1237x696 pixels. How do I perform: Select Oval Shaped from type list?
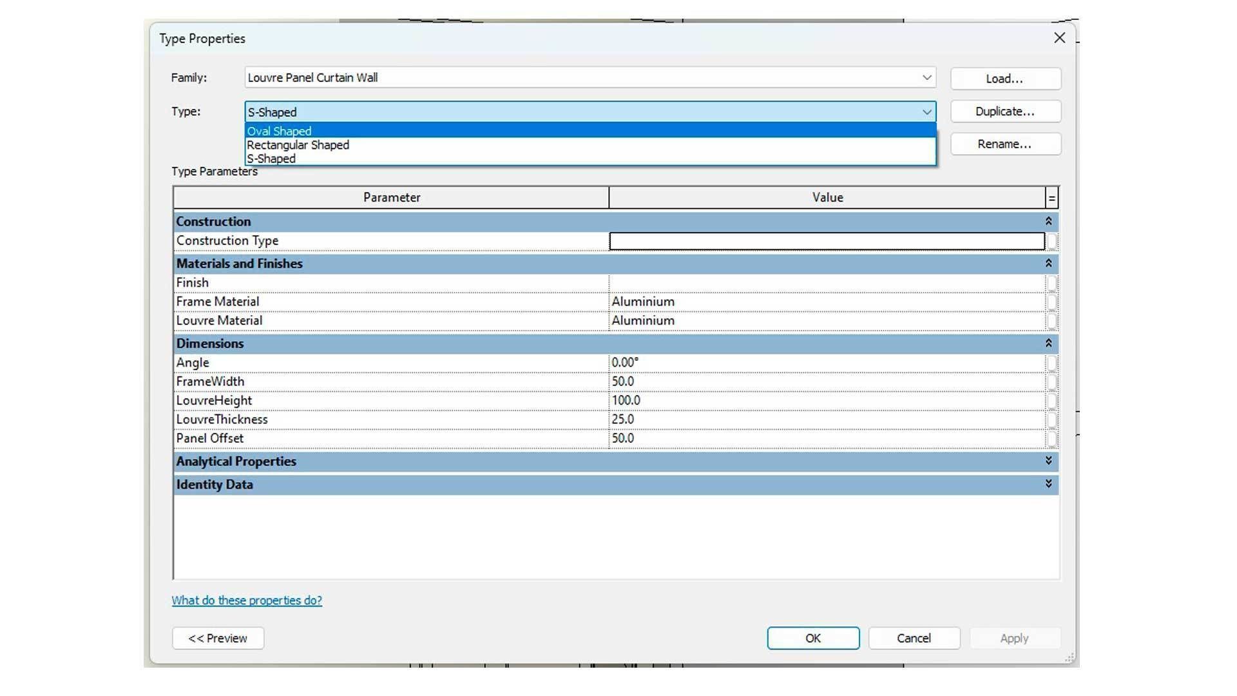coord(279,131)
